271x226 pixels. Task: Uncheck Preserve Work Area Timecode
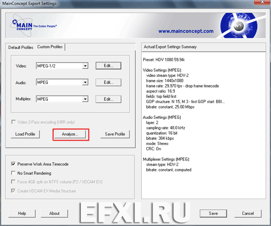(13, 164)
